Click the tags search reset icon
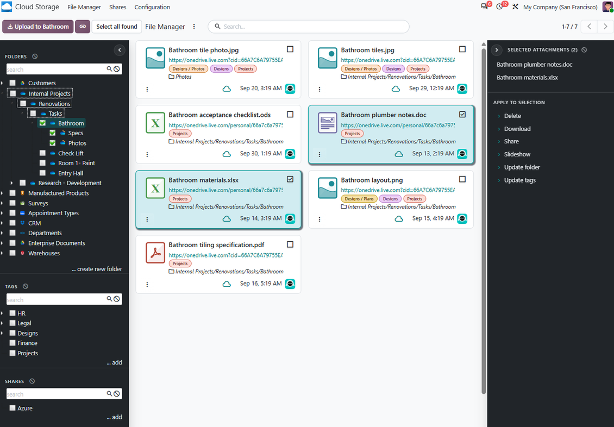The height and width of the screenshot is (427, 614). (x=117, y=299)
